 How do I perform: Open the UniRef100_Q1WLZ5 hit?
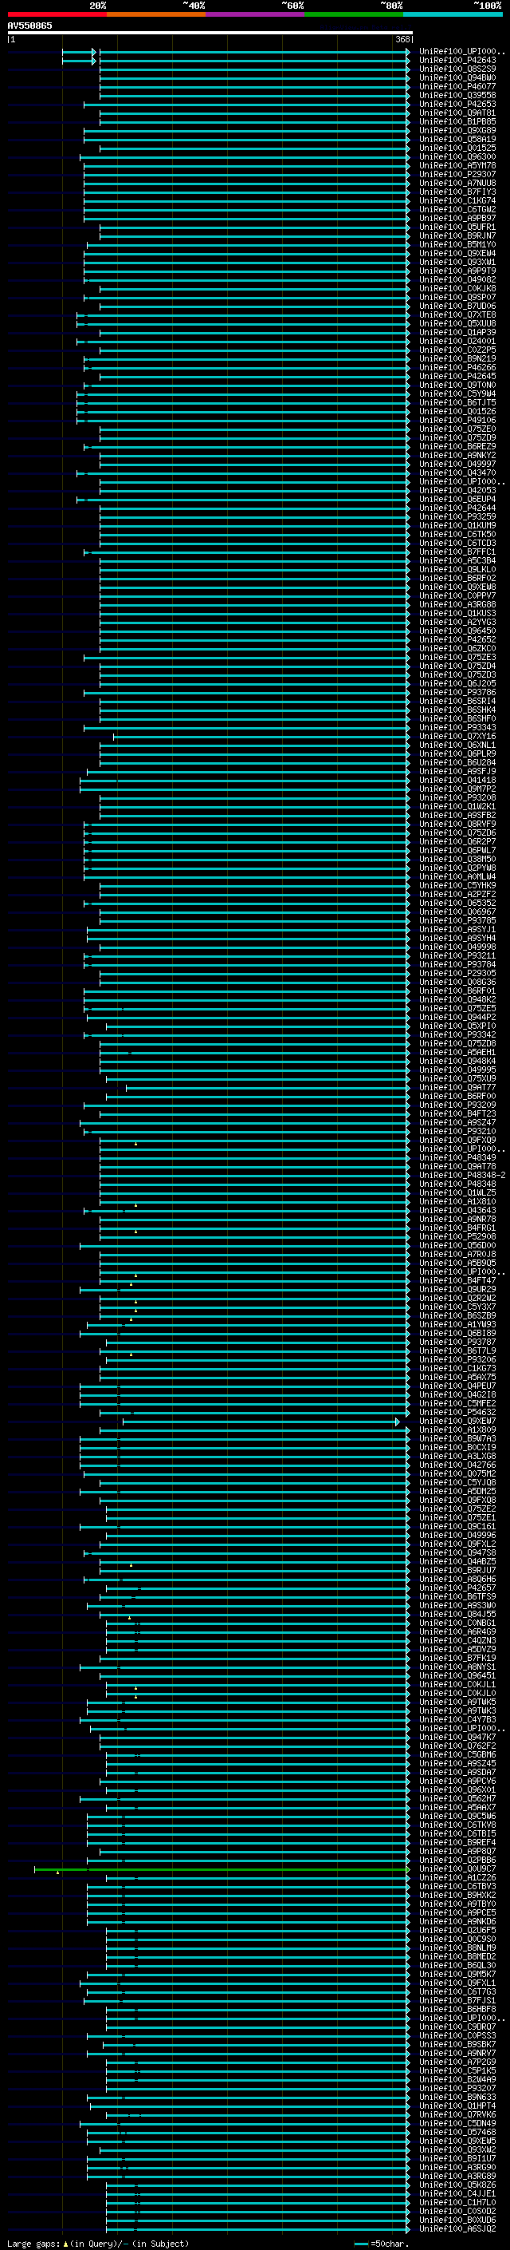tap(457, 1192)
